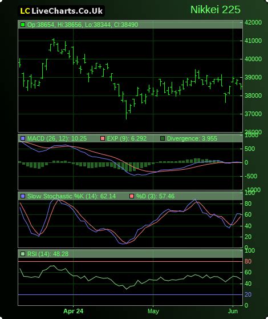Click the highest price bar near 41000
Image resolution: width=268 pixels, height=319 pixels.
(54, 42)
